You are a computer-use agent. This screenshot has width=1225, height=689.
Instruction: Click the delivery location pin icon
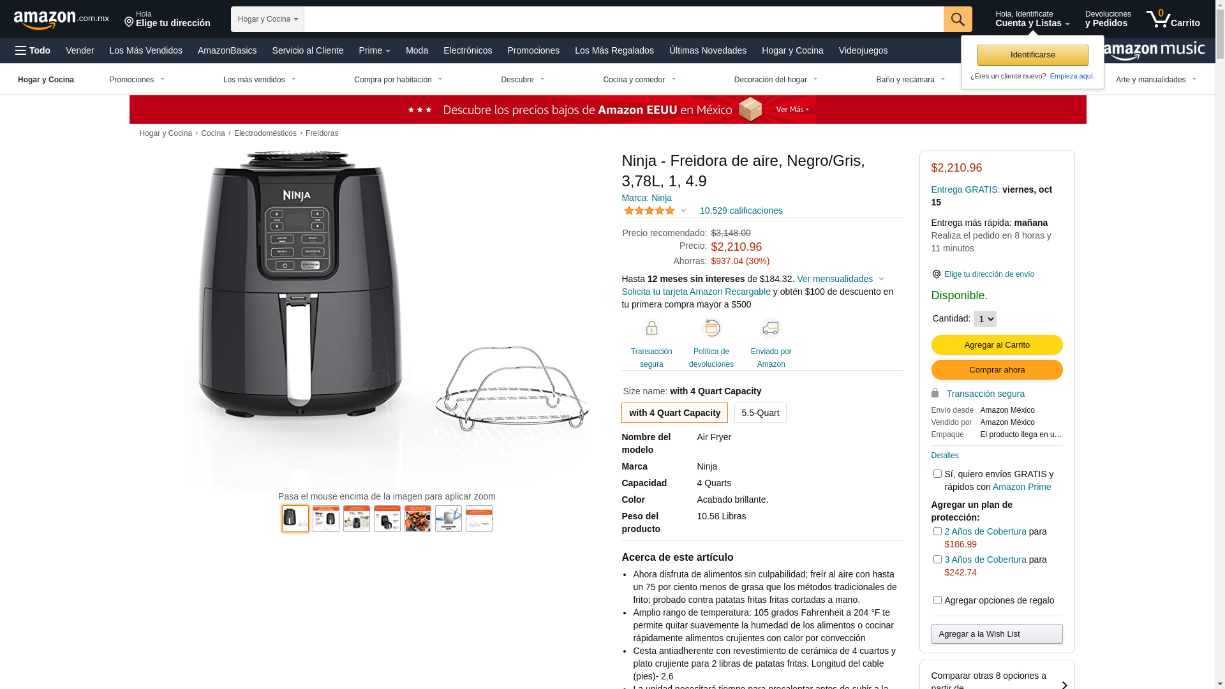tap(936, 274)
